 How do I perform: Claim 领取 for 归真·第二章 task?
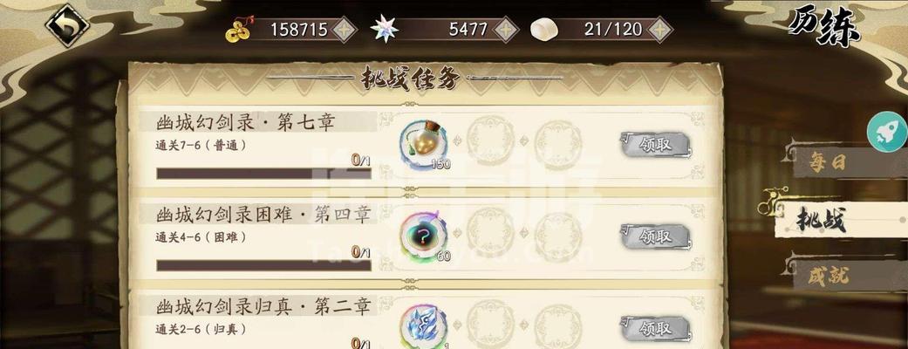[655, 329]
